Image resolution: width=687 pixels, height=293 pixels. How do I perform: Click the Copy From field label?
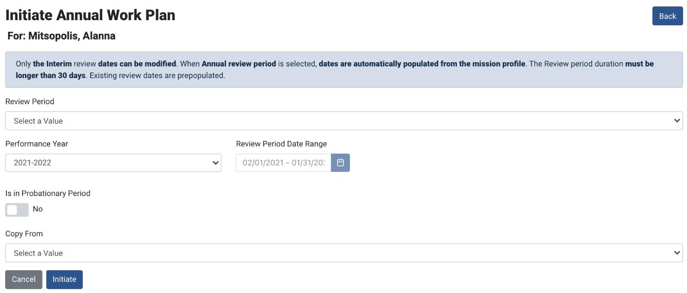click(24, 234)
